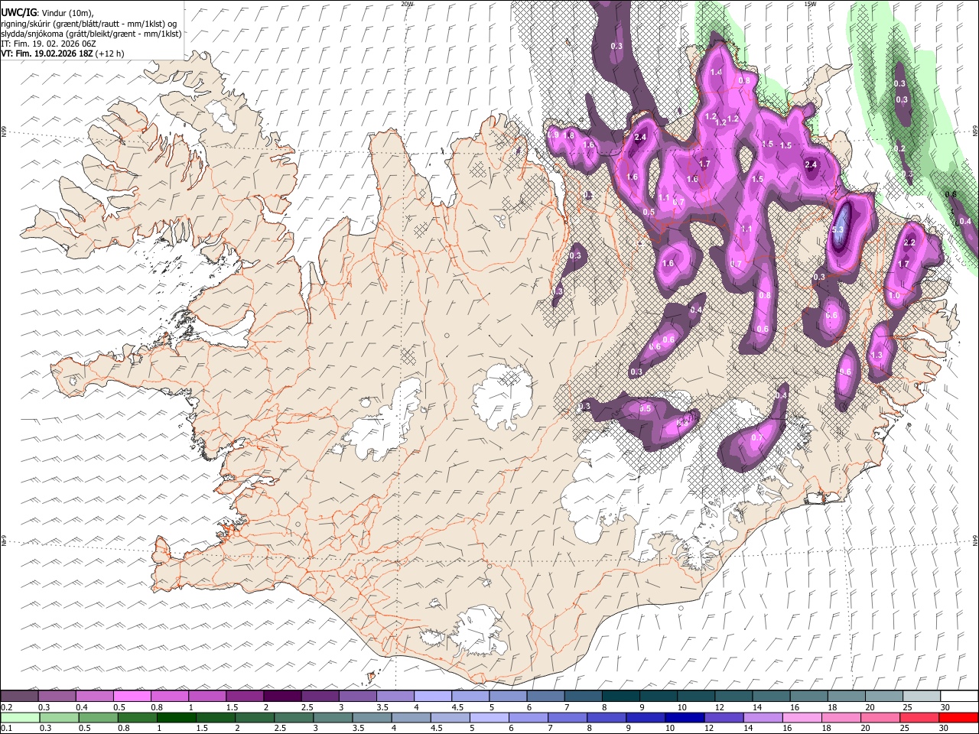Select the navy blue 10 swatch in bottom legend
979x734 pixels.
685,718
